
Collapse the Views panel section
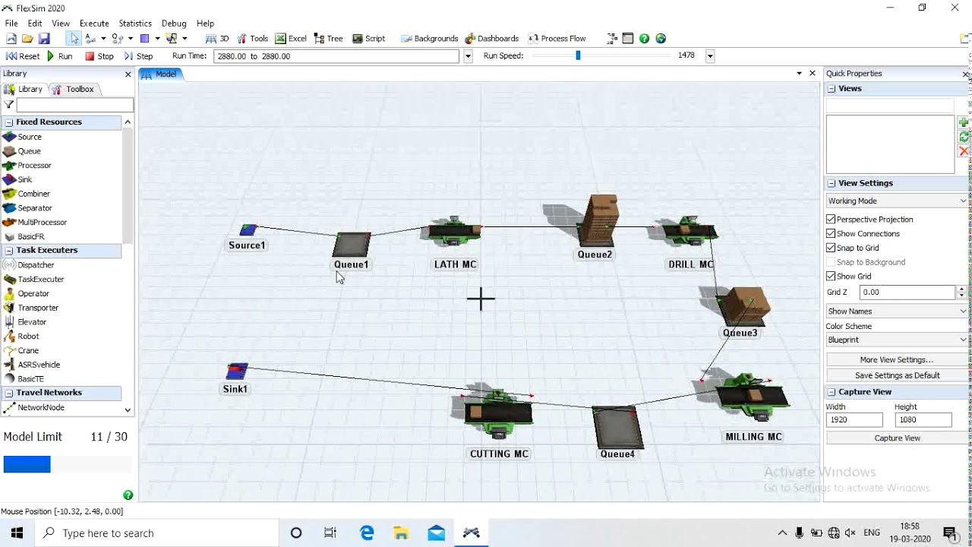(x=832, y=89)
